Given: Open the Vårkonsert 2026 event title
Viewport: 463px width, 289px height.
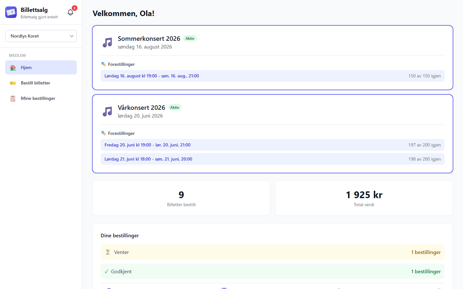Looking at the screenshot, I should 141,108.
